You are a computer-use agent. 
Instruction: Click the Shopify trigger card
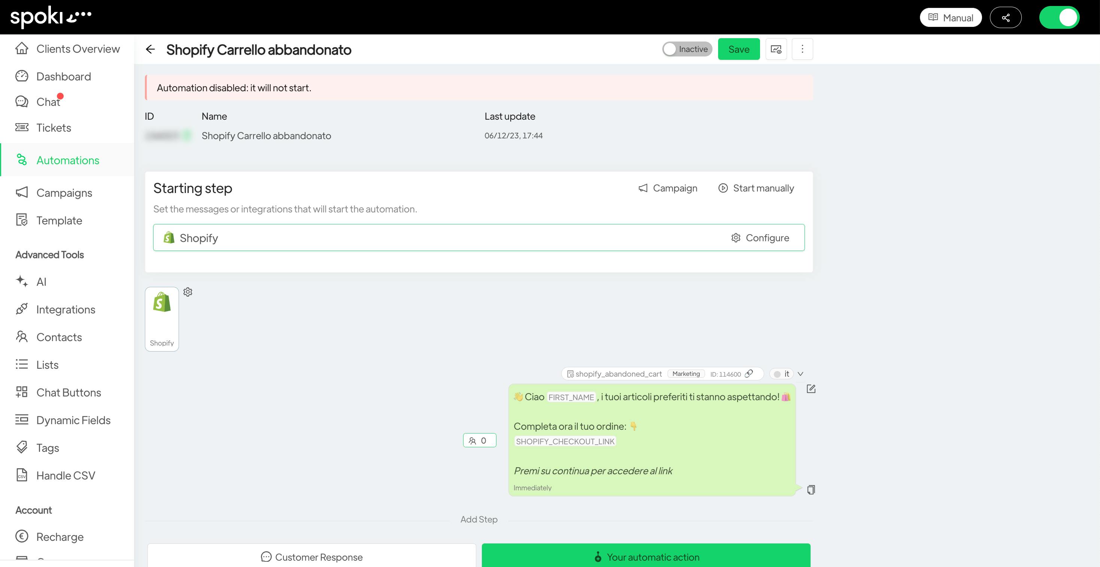point(162,319)
